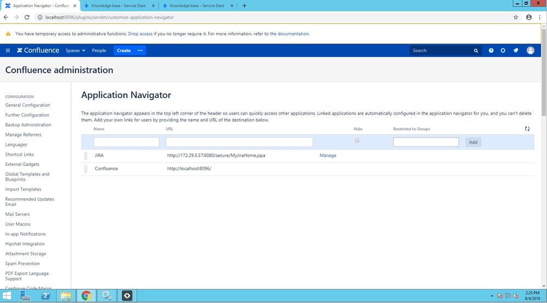Click the Chrome icon in the taskbar
The width and height of the screenshot is (547, 303).
[x=86, y=296]
